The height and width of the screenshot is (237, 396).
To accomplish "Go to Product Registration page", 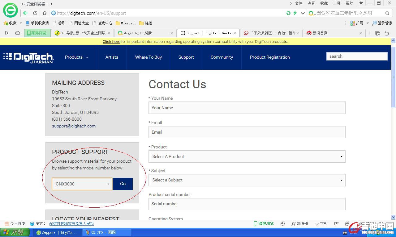I will 270,57.
